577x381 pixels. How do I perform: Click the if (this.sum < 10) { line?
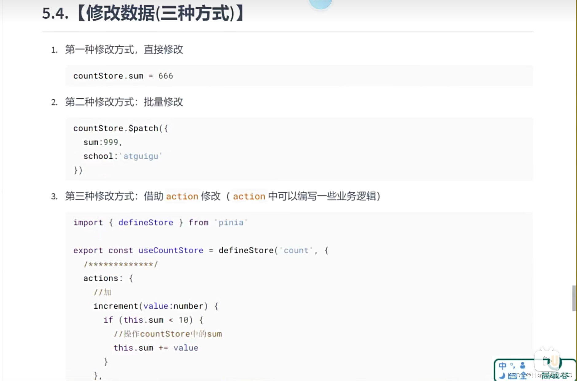(153, 320)
